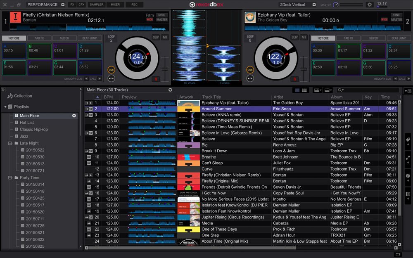Open the track list search field magnifier
The width and height of the screenshot is (413, 258).
coord(339,90)
